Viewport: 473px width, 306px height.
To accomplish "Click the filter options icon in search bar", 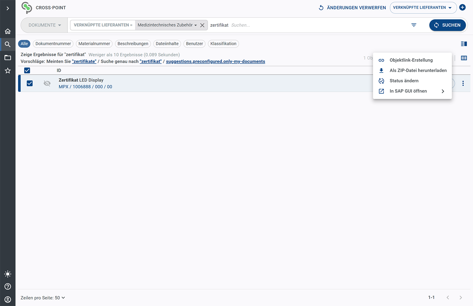I will [414, 25].
